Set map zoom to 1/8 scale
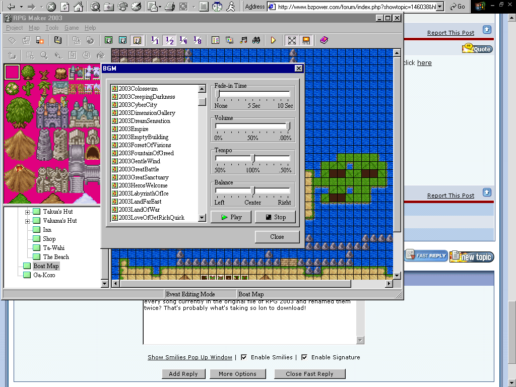 point(198,40)
